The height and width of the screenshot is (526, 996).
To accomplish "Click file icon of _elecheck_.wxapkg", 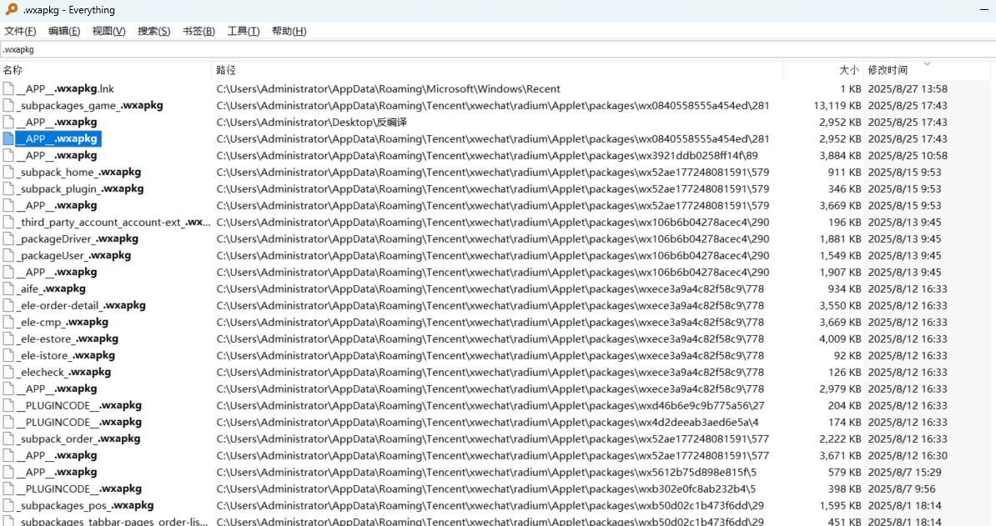I will pos(8,373).
